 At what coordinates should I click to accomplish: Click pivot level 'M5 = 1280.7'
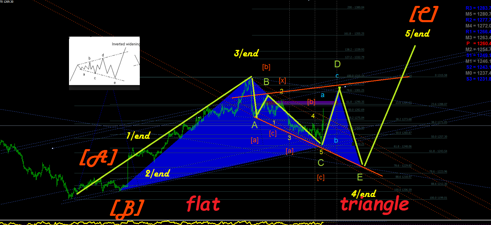point(478,14)
